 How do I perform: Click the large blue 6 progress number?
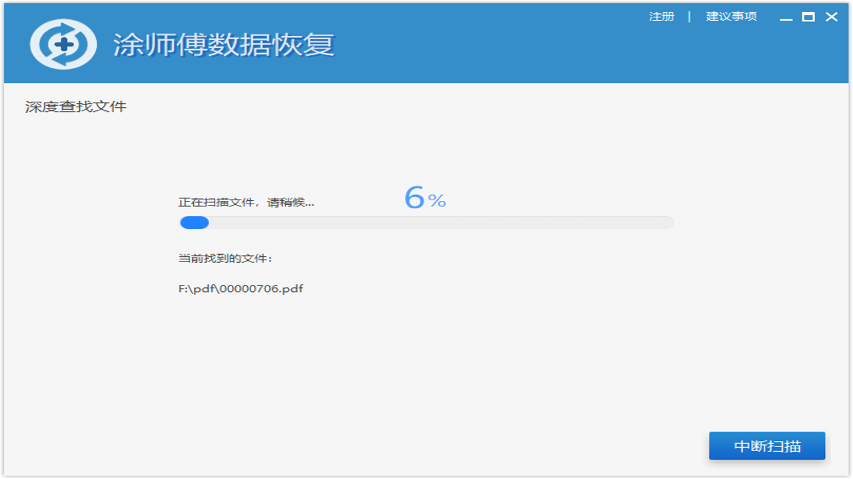(414, 198)
